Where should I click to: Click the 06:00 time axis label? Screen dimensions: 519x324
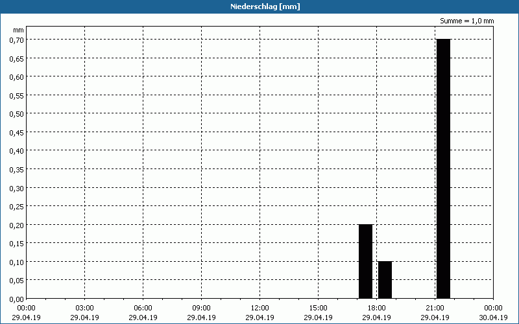coord(143,308)
